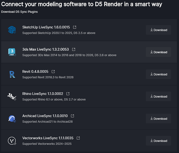The image size is (179, 153).
Task: Click the Archicad LiveSync logo icon
Action: [x=12, y=119]
